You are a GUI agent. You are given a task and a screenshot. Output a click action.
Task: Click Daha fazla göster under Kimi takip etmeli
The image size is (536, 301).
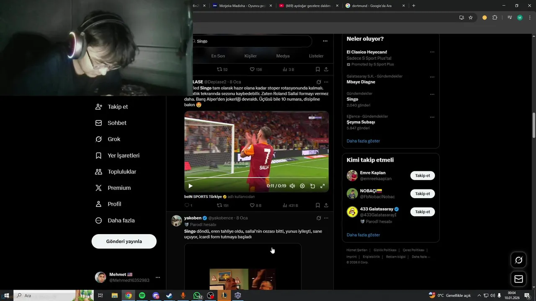pyautogui.click(x=363, y=235)
